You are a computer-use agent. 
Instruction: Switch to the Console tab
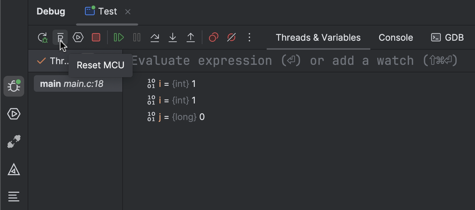396,37
